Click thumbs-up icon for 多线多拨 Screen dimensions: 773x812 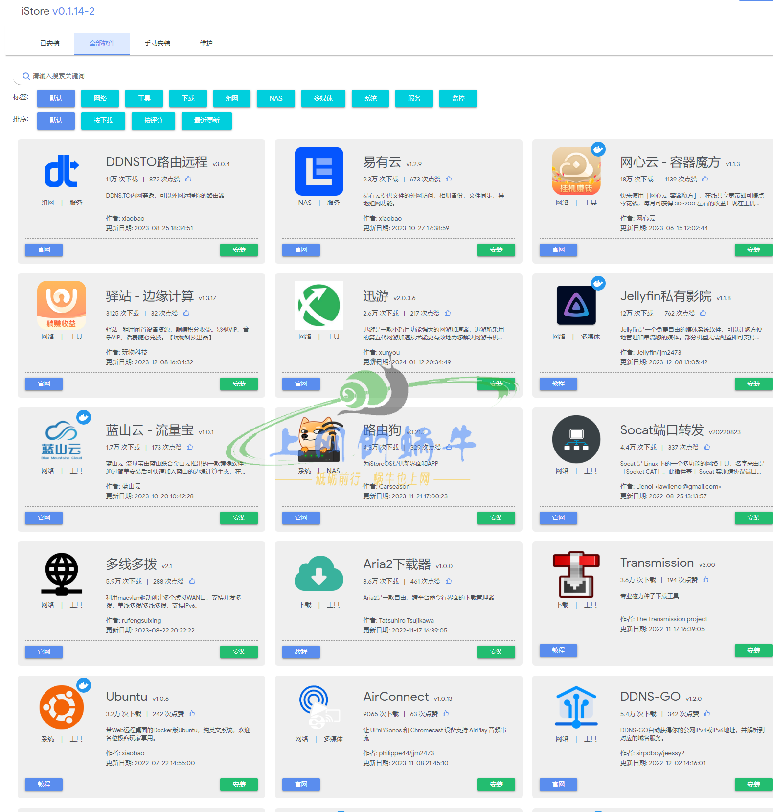tap(192, 581)
